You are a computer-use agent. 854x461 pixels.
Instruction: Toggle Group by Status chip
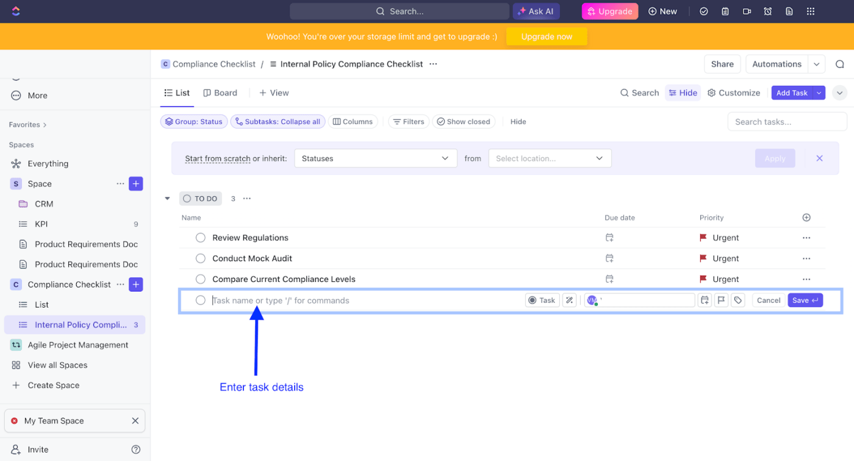pyautogui.click(x=194, y=122)
